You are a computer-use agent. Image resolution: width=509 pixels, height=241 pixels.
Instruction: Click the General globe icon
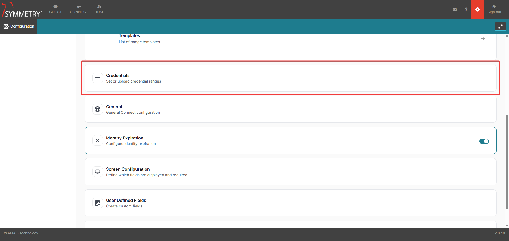click(98, 109)
